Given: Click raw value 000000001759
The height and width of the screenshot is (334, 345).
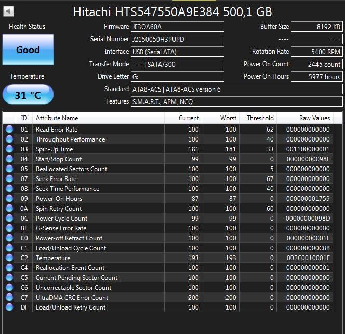Looking at the screenshot, I should coord(308,199).
